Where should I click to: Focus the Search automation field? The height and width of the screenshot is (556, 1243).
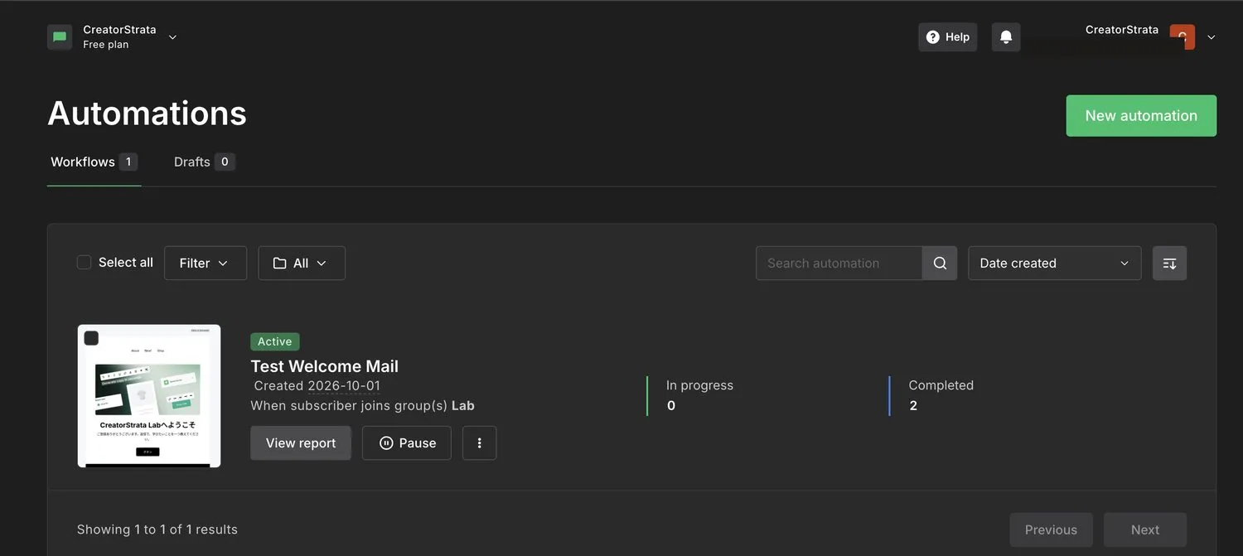click(x=839, y=263)
